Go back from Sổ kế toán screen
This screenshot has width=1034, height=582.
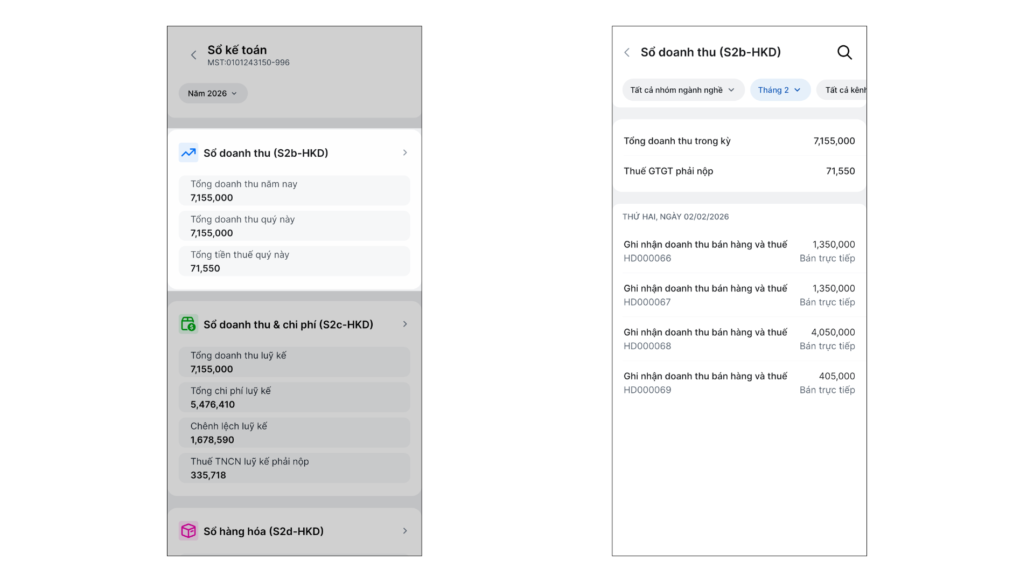tap(194, 55)
